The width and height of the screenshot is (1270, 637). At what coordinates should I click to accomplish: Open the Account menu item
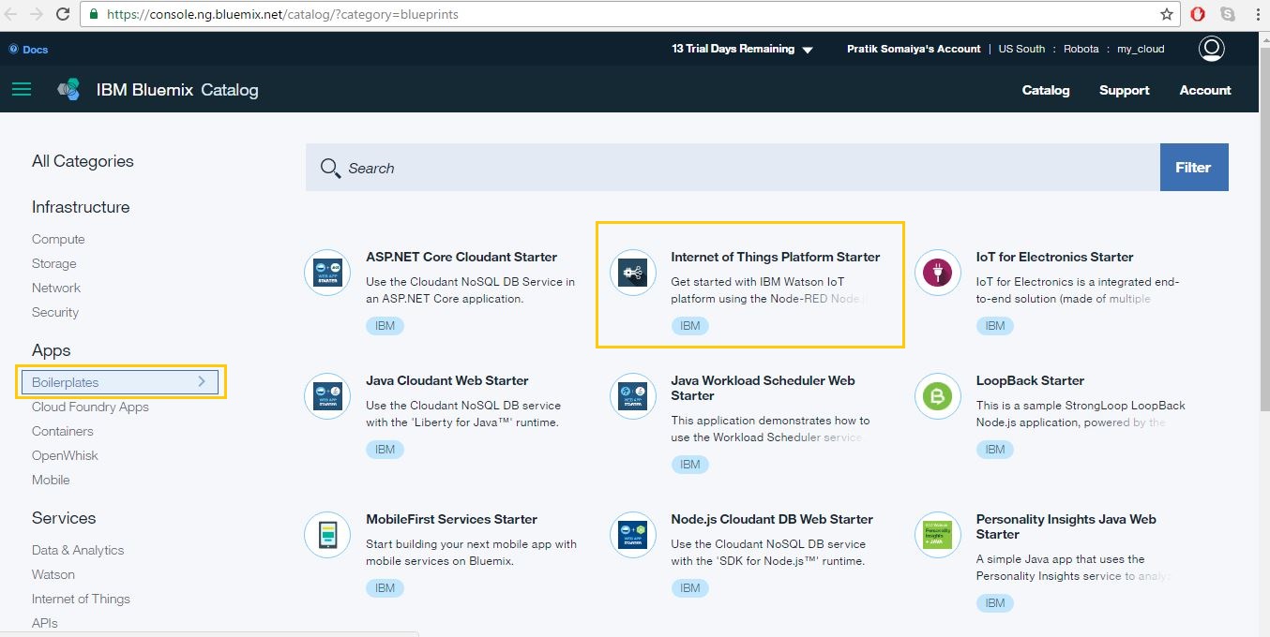[x=1204, y=90]
